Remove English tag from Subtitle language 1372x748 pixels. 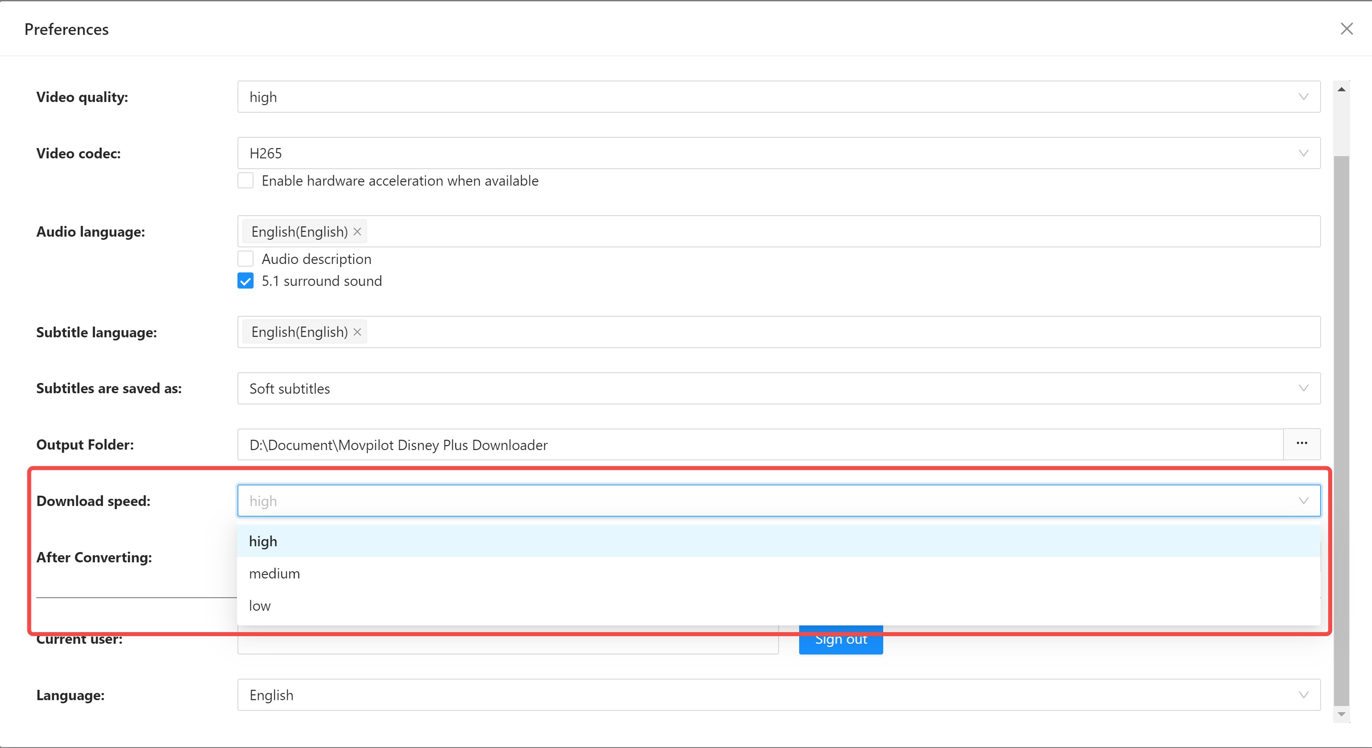357,332
